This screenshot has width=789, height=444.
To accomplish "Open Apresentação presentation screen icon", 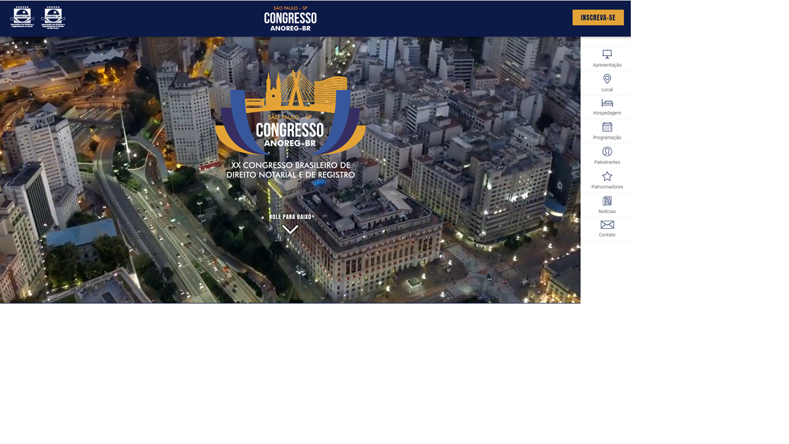I will coord(607,54).
